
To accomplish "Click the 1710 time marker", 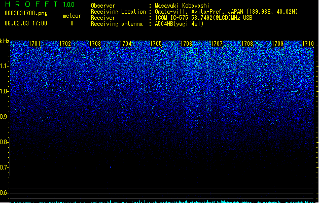I will point(308,44).
